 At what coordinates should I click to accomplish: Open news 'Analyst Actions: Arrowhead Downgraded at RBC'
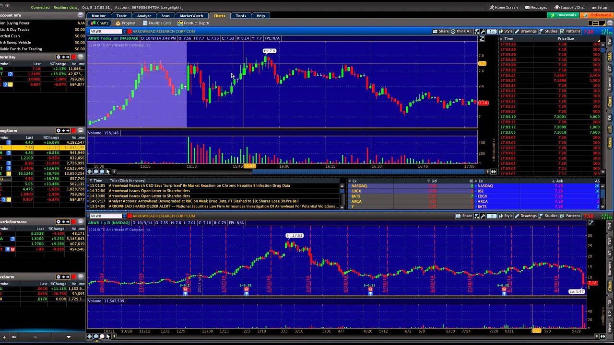click(x=203, y=201)
